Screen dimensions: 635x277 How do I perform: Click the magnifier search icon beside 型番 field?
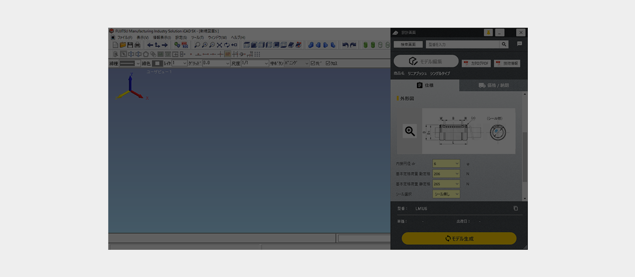(504, 45)
